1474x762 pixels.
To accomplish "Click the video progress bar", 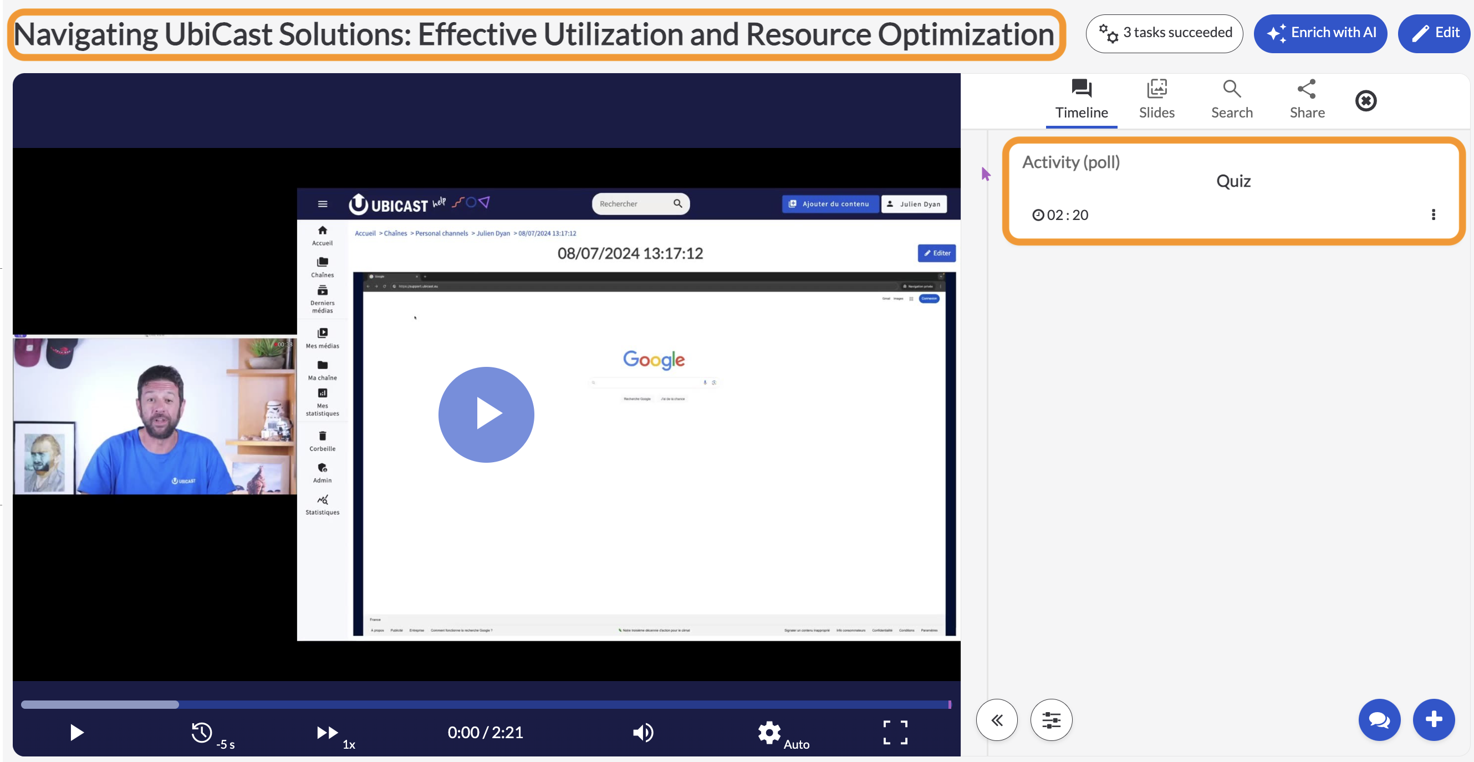I will [x=485, y=704].
